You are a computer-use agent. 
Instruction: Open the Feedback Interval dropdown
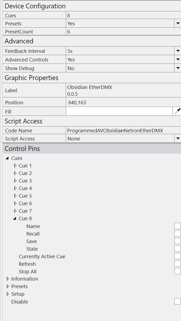coord(178,51)
